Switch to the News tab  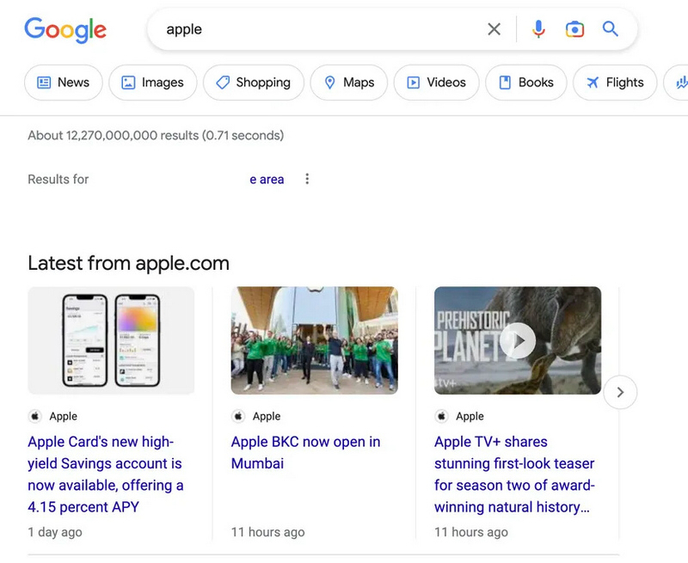(63, 83)
